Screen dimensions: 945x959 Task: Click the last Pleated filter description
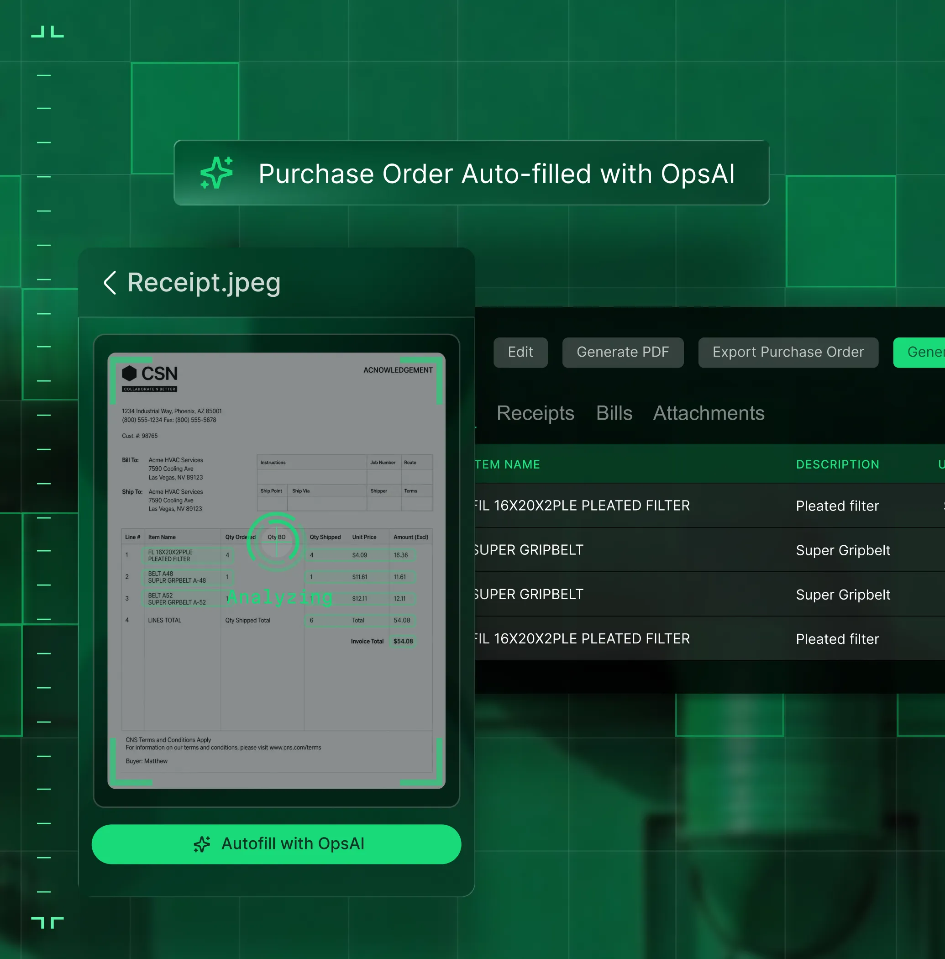click(837, 639)
